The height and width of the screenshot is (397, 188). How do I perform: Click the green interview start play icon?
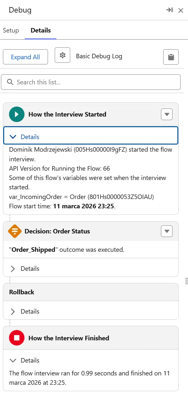click(17, 114)
